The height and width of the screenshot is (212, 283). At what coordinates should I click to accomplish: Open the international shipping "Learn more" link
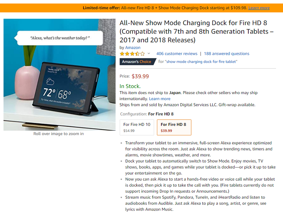pos(160,99)
